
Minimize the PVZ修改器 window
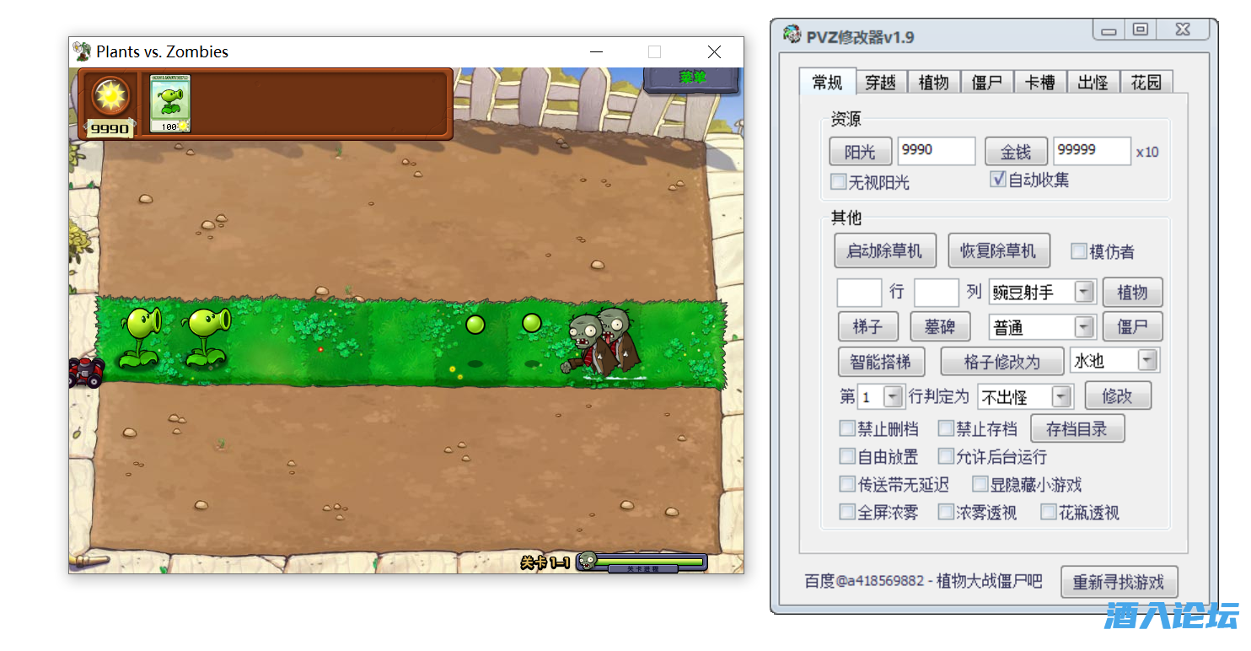(x=1109, y=31)
